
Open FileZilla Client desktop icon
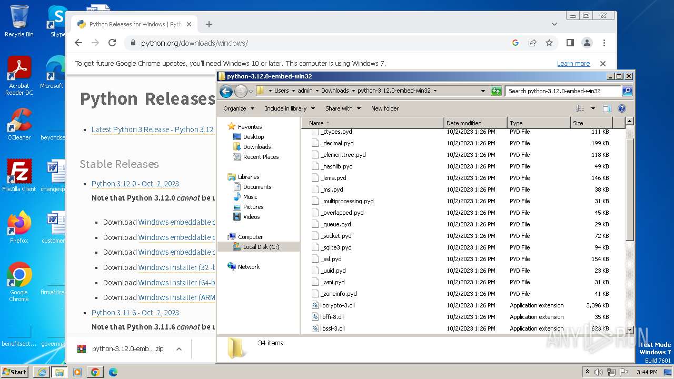(19, 175)
